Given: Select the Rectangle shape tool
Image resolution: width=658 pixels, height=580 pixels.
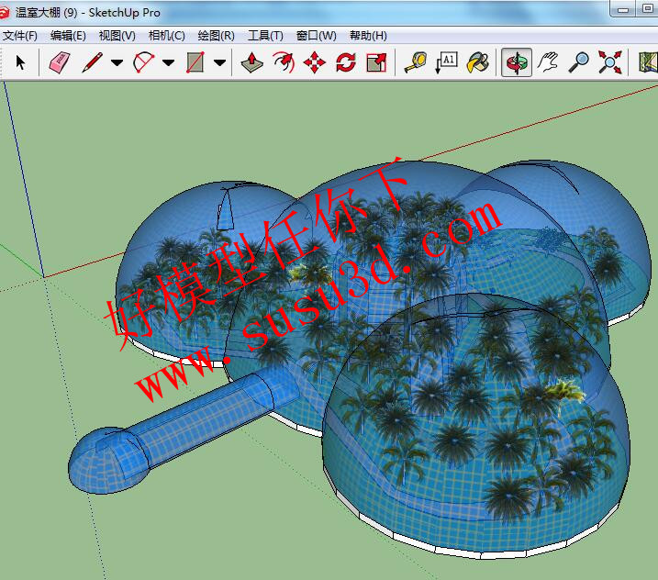Looking at the screenshot, I should point(195,62).
